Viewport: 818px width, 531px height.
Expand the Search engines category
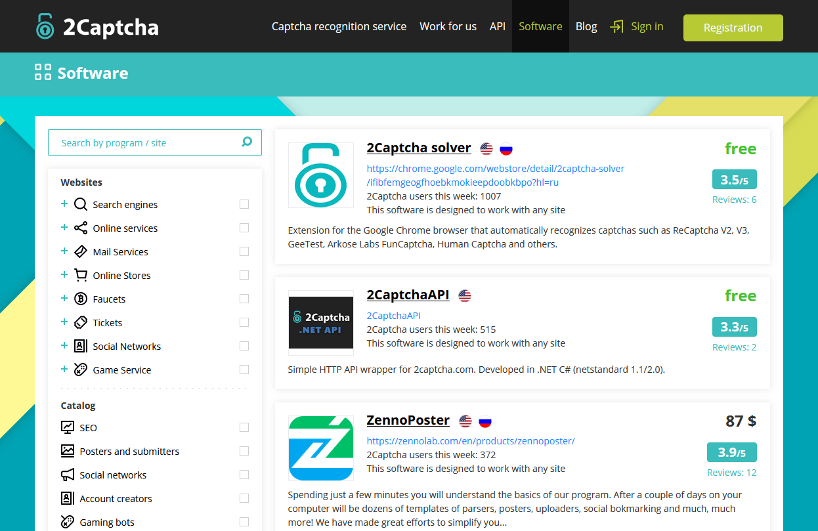64,203
